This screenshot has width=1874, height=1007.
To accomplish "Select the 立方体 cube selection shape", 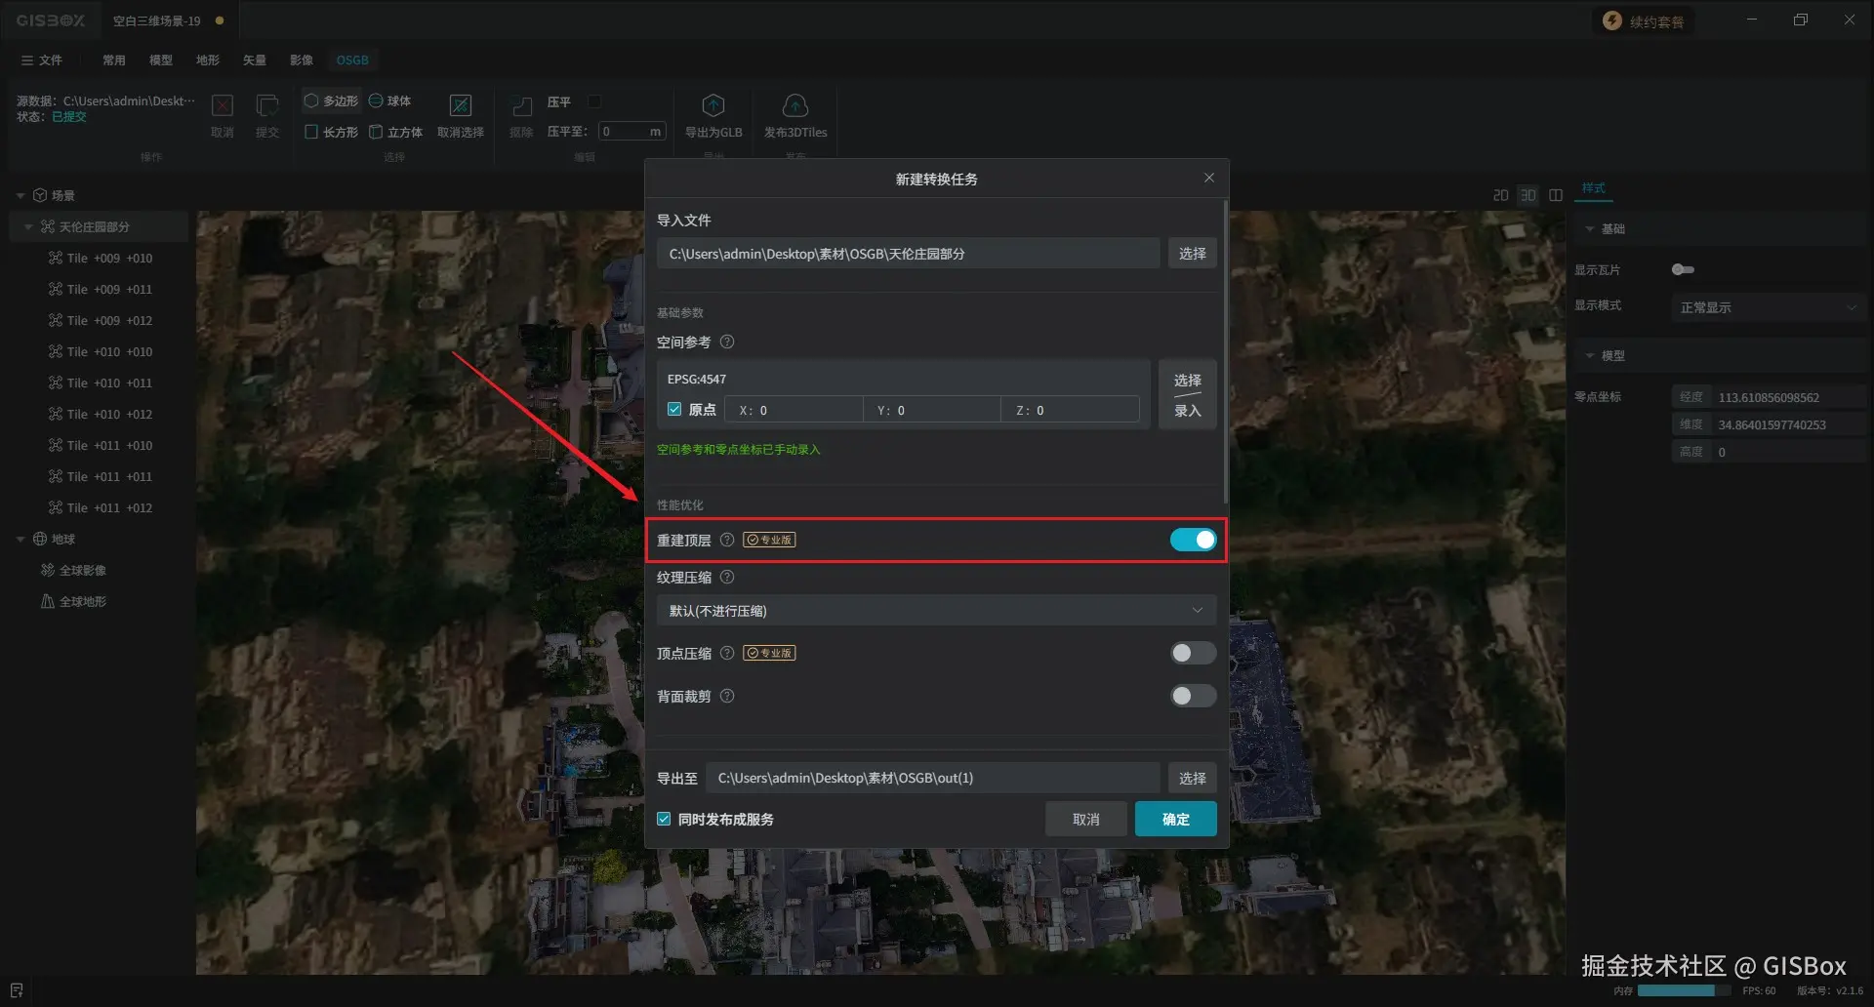I will click(x=395, y=133).
